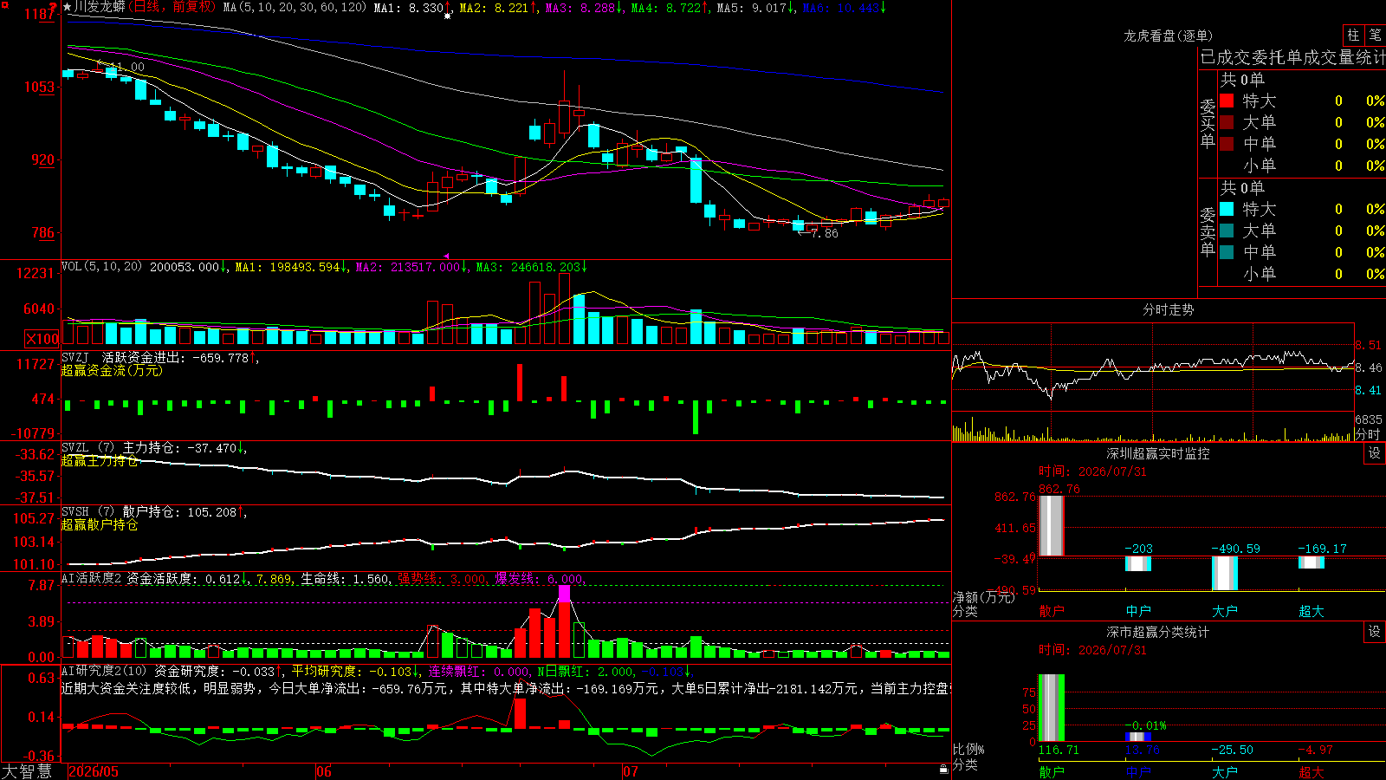Click the yellow MA2: 8.221 value

494,8
